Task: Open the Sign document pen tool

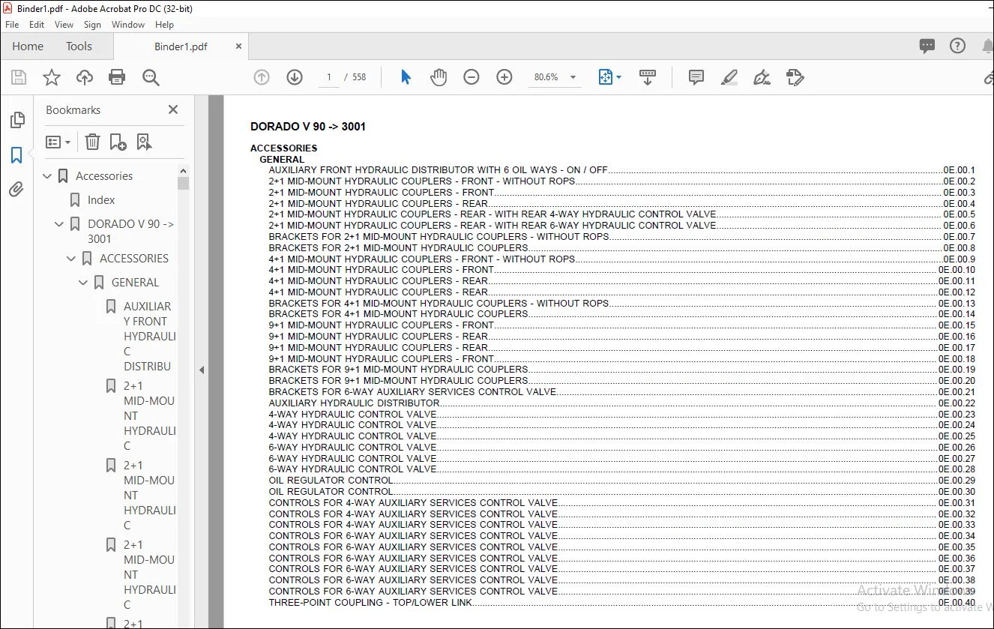Action: 762,77
